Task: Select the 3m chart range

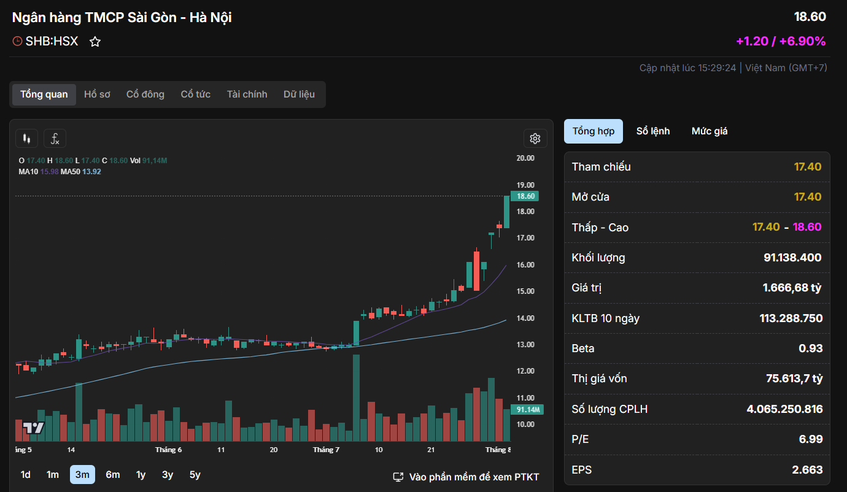Action: pyautogui.click(x=82, y=475)
